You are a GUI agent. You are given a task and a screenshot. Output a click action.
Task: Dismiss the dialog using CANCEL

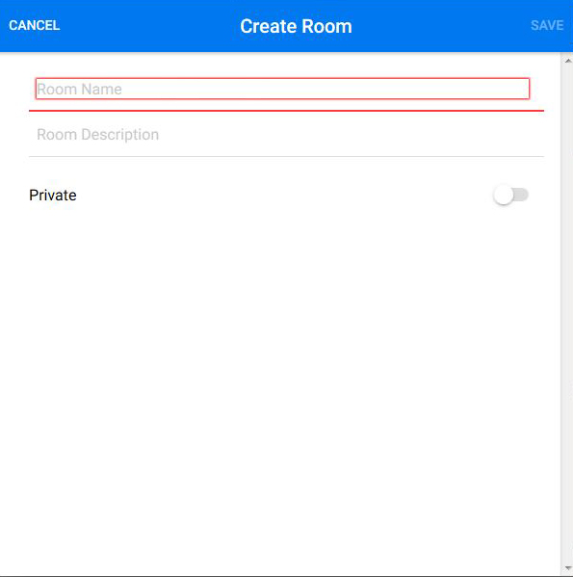point(35,25)
